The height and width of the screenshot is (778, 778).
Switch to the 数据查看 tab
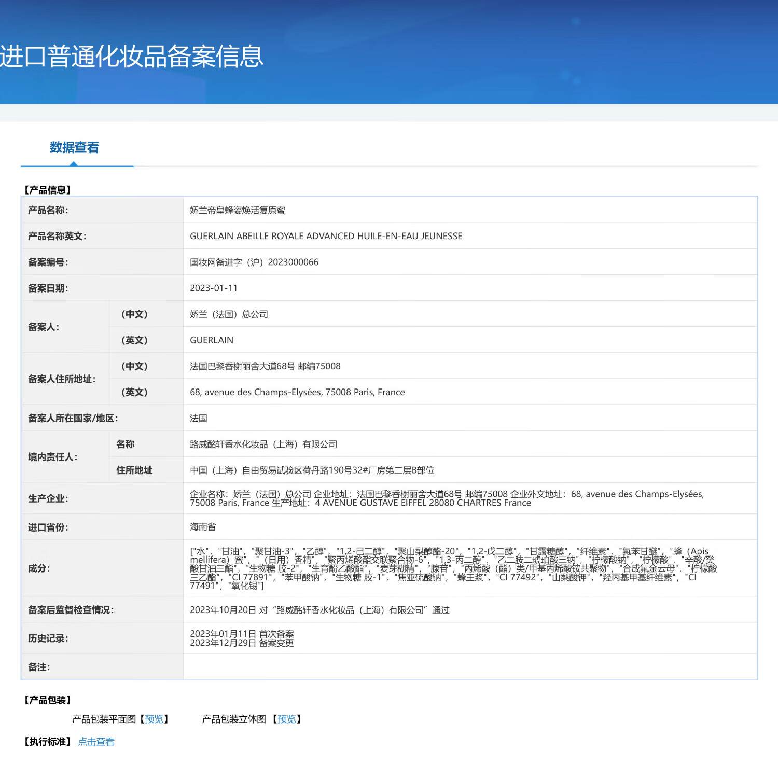74,148
